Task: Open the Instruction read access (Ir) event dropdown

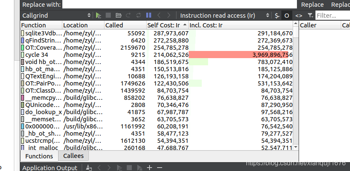Action: pyautogui.click(x=224, y=16)
